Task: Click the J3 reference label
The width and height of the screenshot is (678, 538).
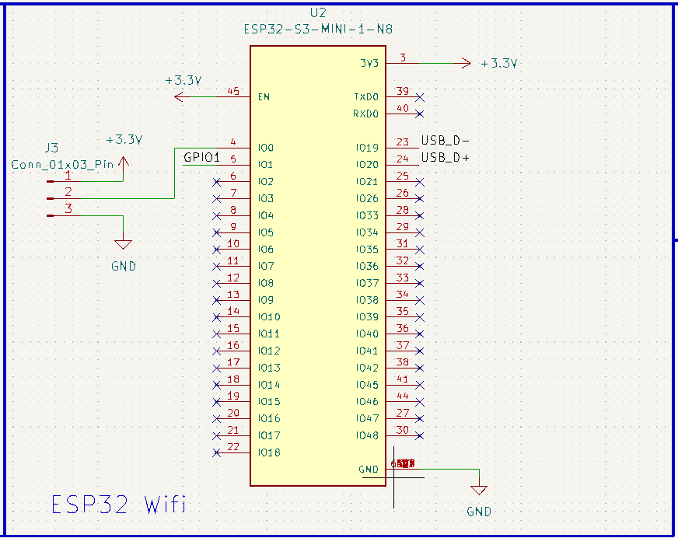Action: point(51,147)
